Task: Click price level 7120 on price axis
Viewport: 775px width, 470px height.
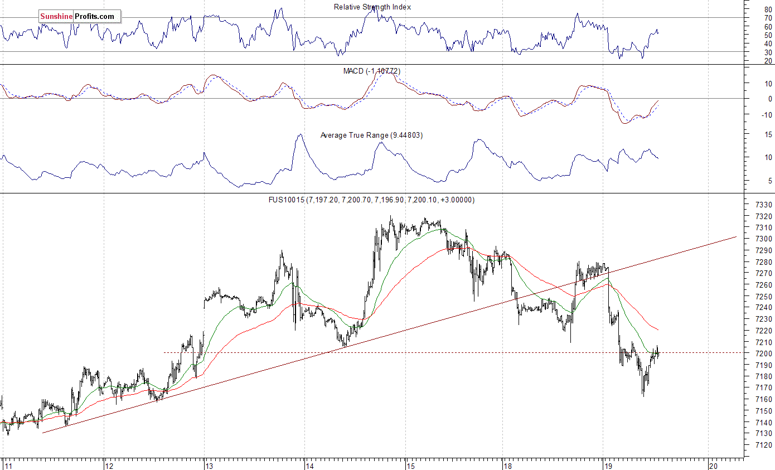Action: (x=763, y=445)
